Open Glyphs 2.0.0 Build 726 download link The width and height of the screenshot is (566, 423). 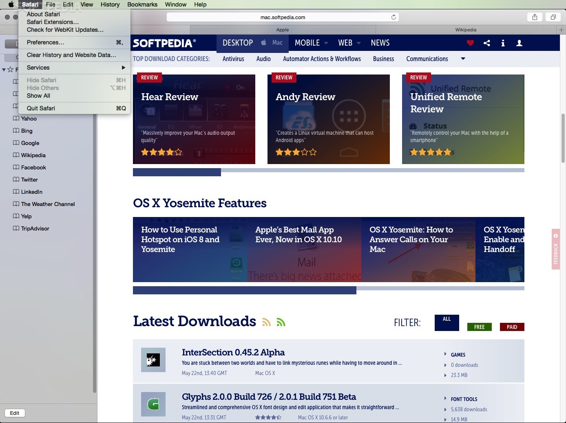tap(269, 397)
